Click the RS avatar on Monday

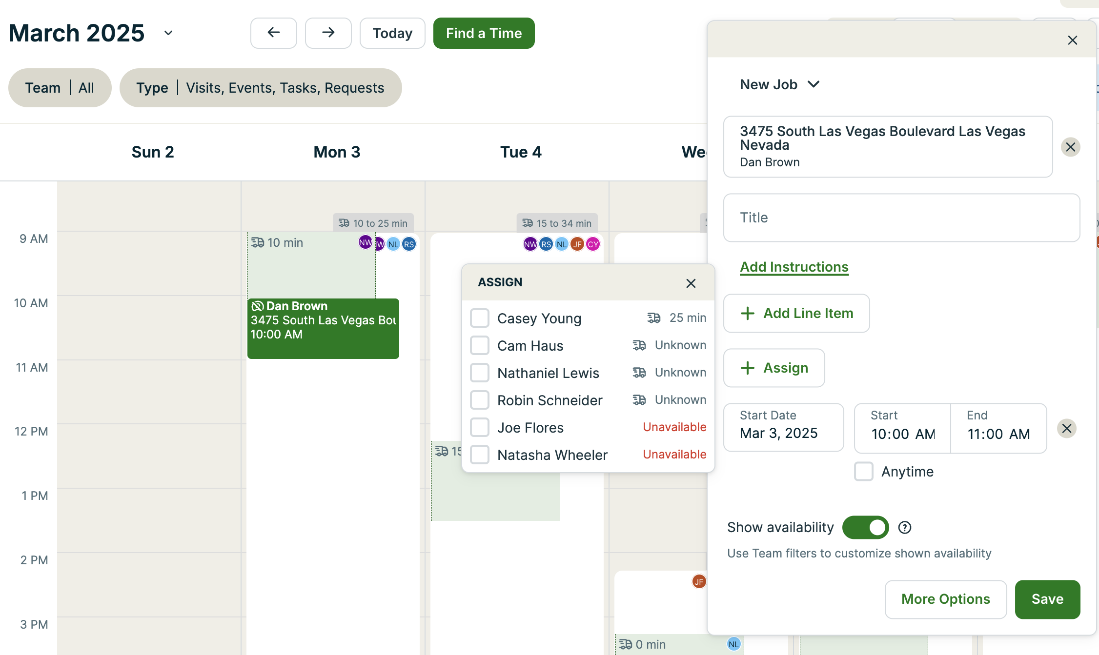coord(409,244)
